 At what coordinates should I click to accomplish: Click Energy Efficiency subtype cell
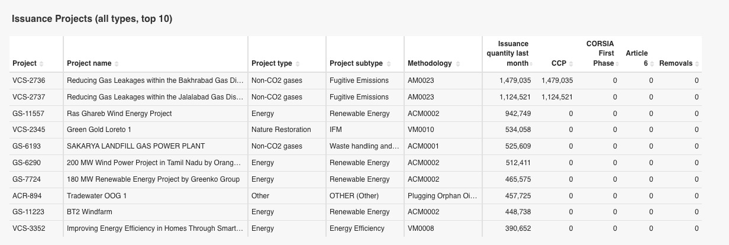pos(357,228)
